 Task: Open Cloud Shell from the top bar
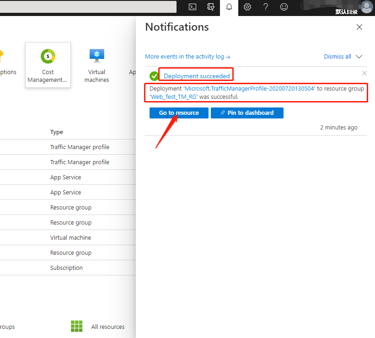192,7
